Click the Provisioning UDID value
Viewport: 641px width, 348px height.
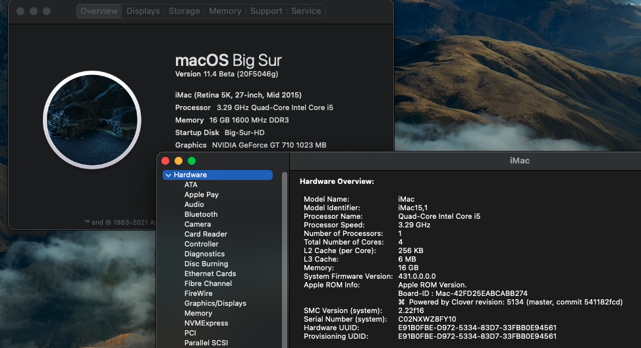[x=477, y=337]
